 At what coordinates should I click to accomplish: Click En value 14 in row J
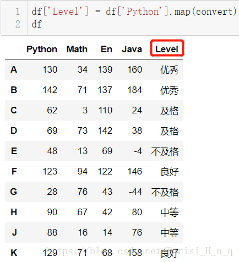(107, 232)
